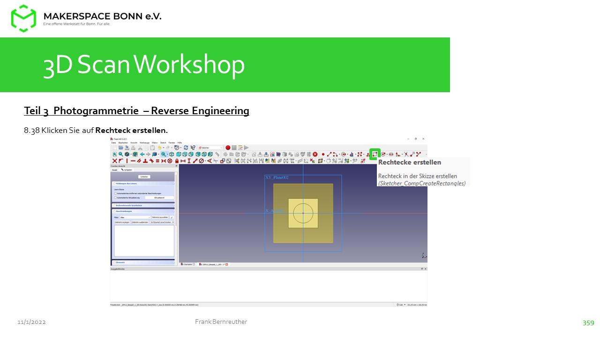Apply the coincident constraint tool

pos(114,161)
